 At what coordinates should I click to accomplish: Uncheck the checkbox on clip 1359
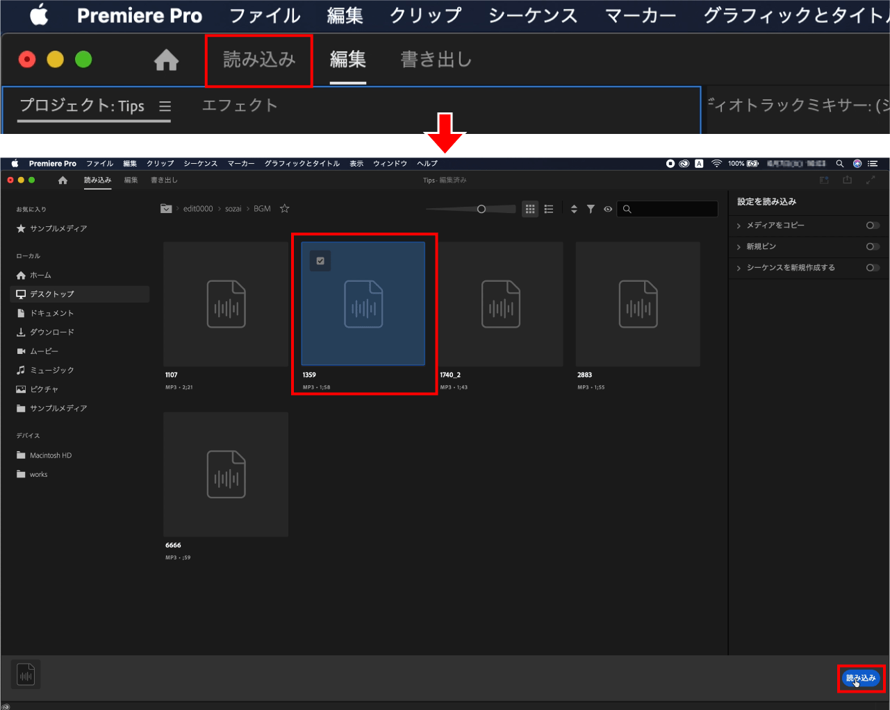(x=320, y=261)
